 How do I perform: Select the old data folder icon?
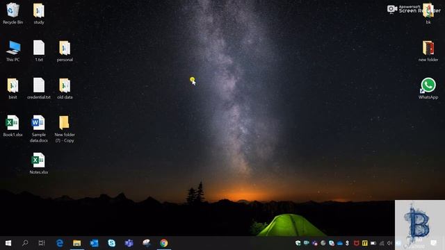coord(65,88)
